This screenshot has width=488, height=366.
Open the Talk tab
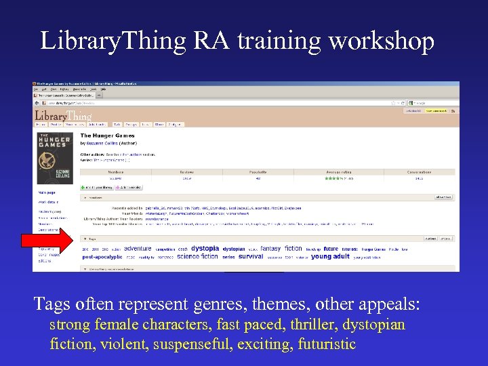117,125
